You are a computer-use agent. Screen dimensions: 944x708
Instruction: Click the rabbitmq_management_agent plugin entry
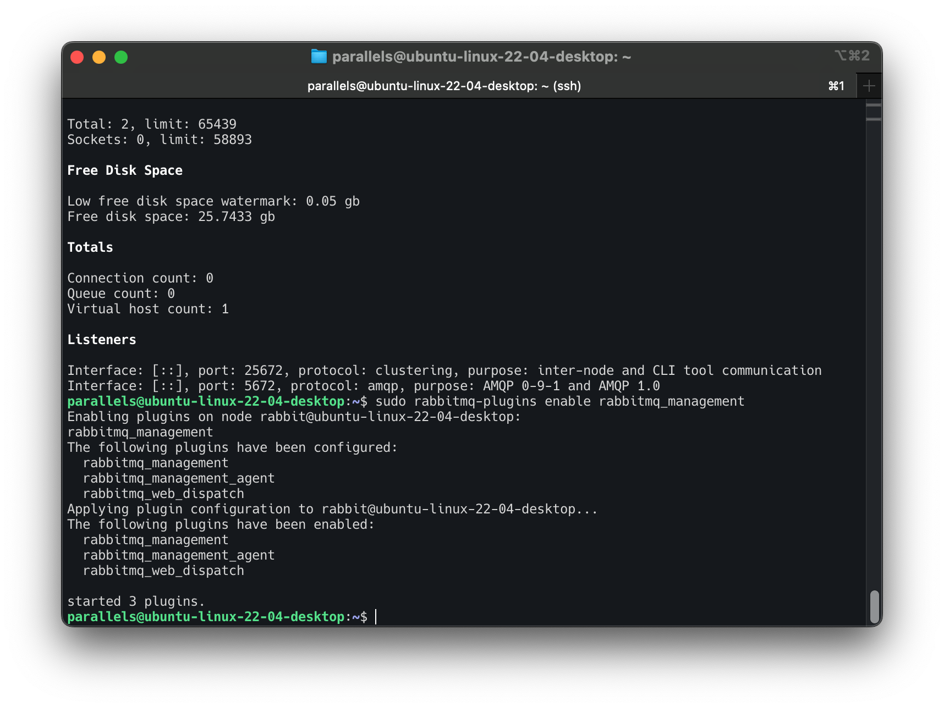(178, 478)
